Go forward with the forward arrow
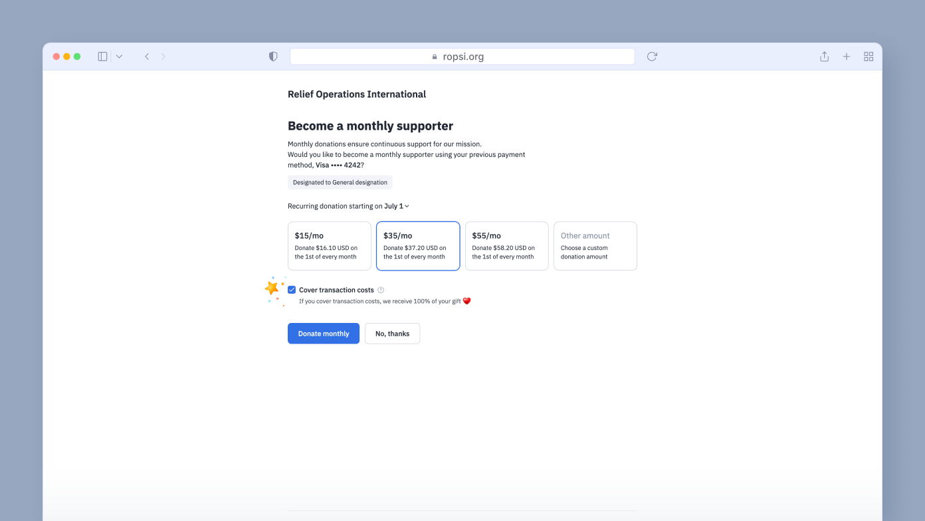The width and height of the screenshot is (925, 521). pyautogui.click(x=163, y=56)
